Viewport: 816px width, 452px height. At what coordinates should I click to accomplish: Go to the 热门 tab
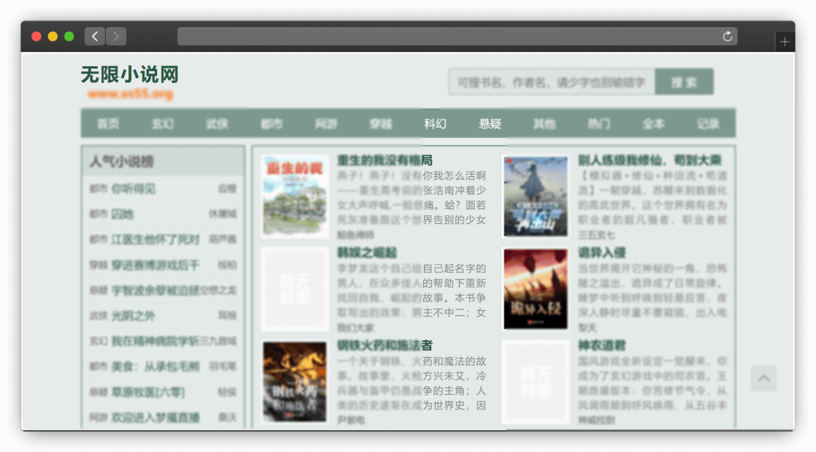pyautogui.click(x=599, y=124)
